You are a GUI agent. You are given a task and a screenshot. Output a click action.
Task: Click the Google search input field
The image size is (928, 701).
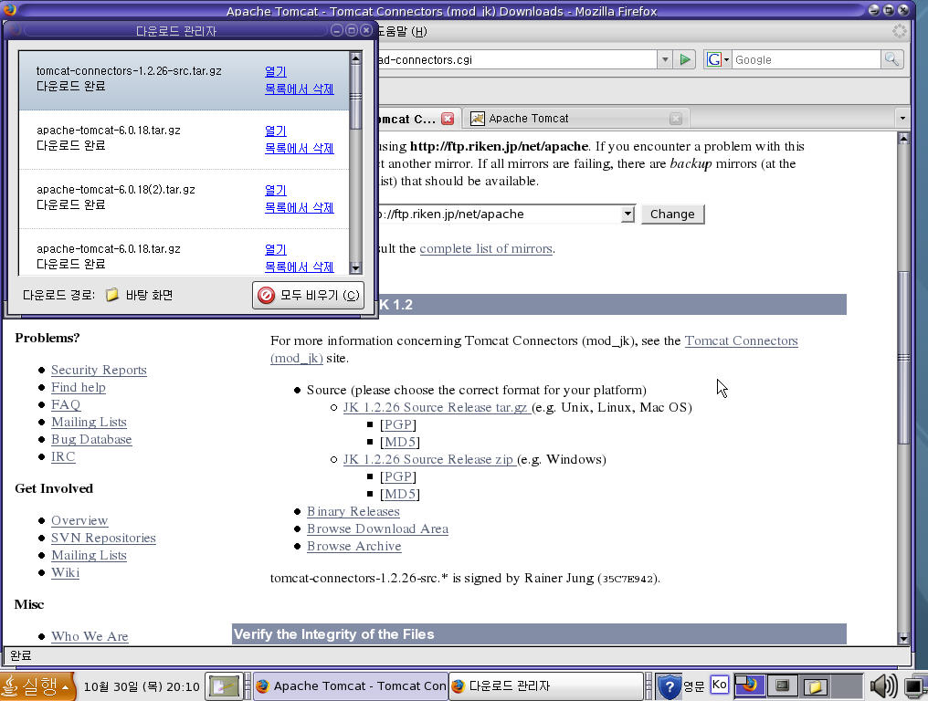tap(807, 59)
